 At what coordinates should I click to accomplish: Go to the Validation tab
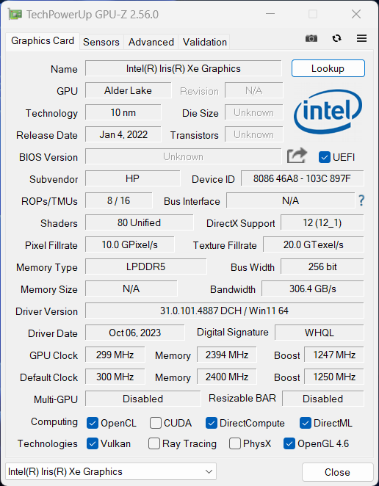point(204,42)
